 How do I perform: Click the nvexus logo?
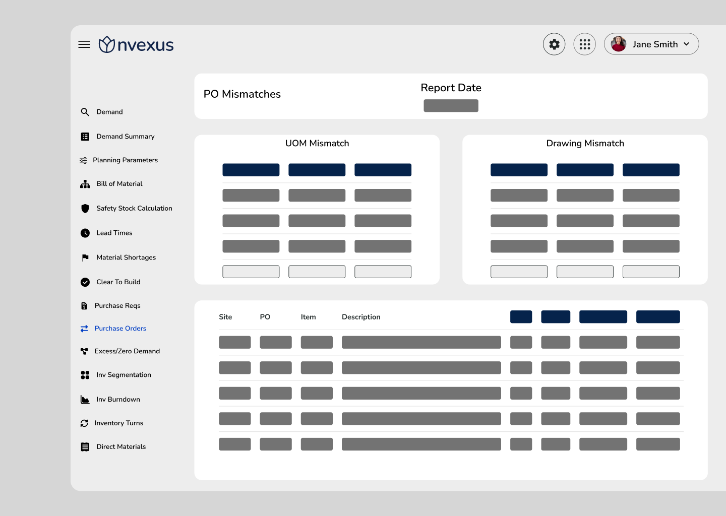coord(136,44)
